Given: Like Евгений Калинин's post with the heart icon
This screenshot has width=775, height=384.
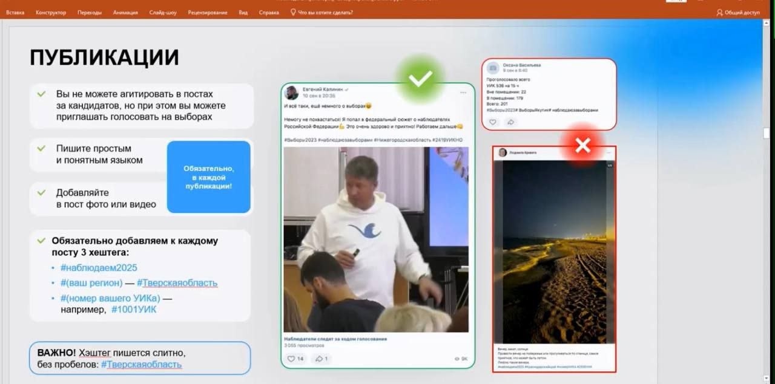Looking at the screenshot, I should point(292,359).
